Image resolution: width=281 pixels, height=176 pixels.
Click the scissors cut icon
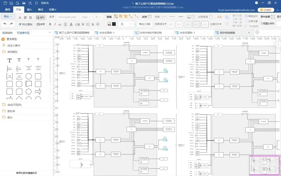(20, 18)
